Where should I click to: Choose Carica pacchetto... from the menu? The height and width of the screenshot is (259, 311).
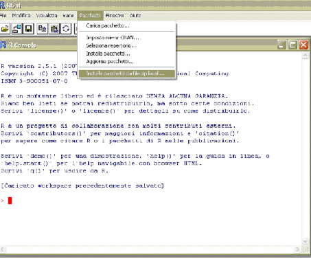pos(127,25)
